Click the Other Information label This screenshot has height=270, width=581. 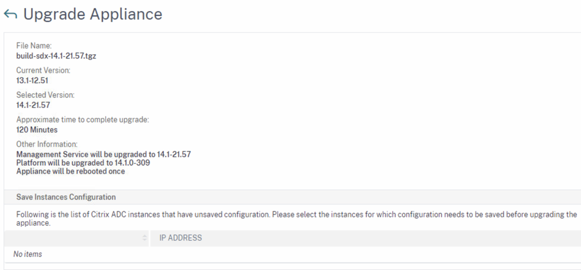(x=47, y=144)
